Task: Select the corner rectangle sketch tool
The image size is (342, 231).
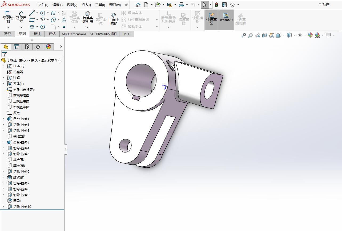Action: tap(32, 20)
